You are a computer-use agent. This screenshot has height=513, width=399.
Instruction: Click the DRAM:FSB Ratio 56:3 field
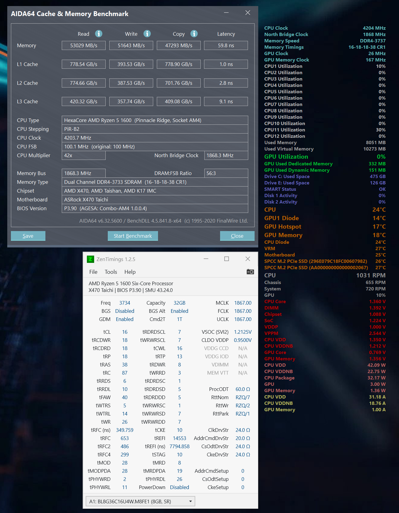(x=226, y=173)
